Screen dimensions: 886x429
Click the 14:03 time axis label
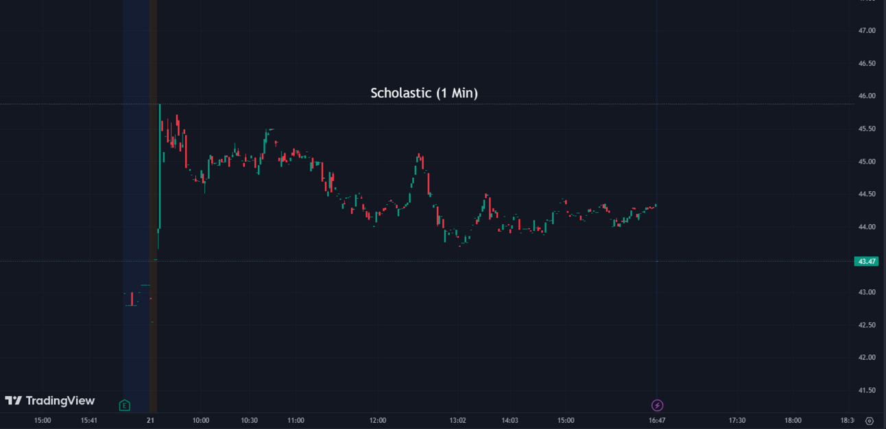point(510,420)
